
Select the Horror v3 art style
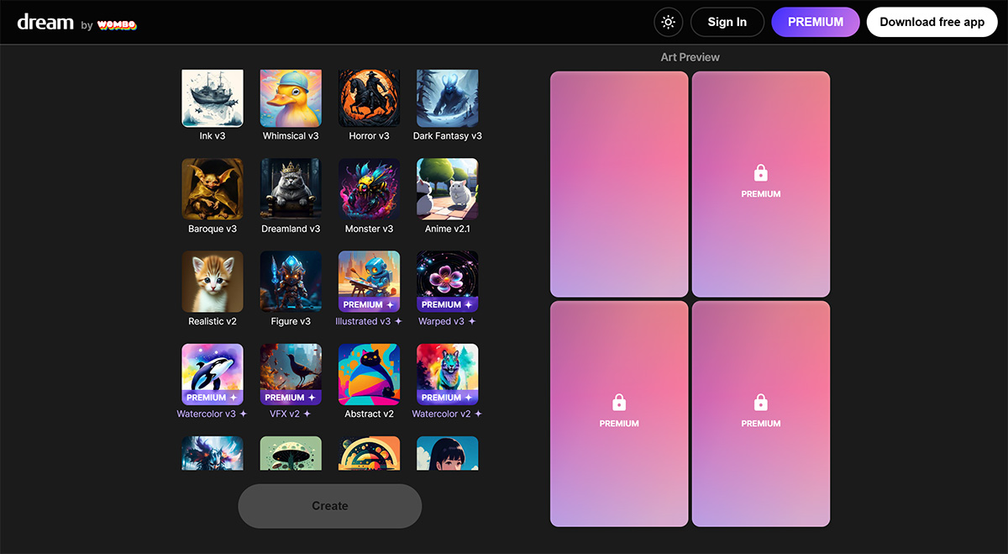pos(369,98)
